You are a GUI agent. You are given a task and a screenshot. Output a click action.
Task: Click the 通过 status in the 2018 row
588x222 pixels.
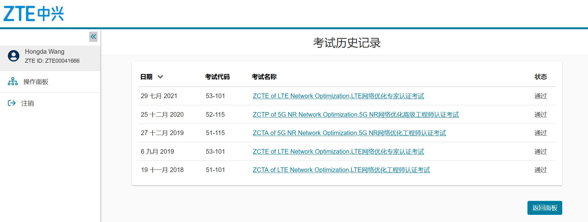541,170
